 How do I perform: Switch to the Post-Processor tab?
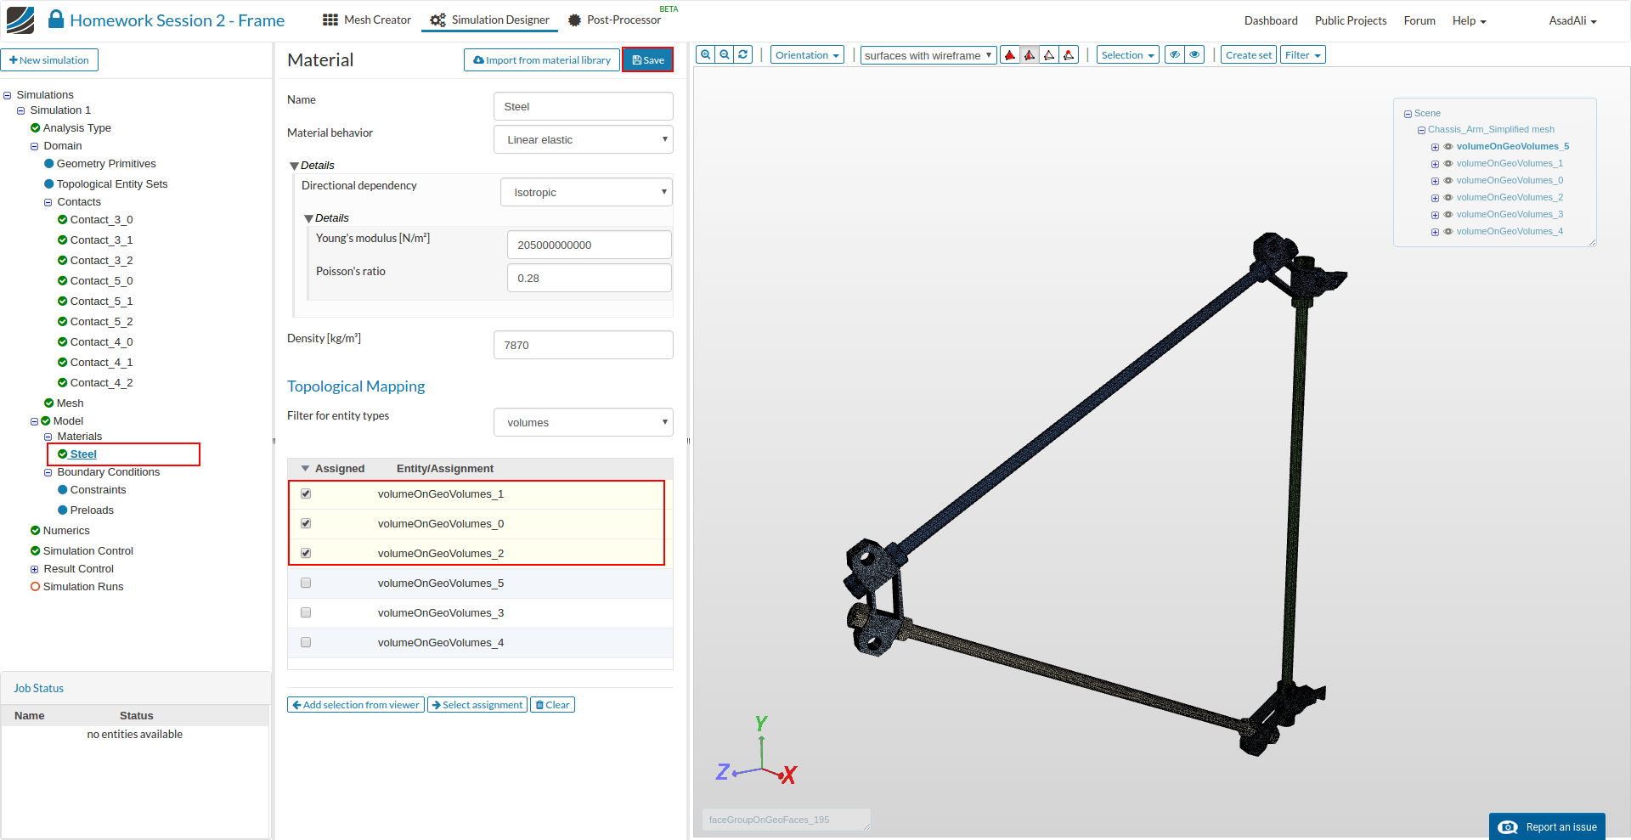click(x=614, y=20)
